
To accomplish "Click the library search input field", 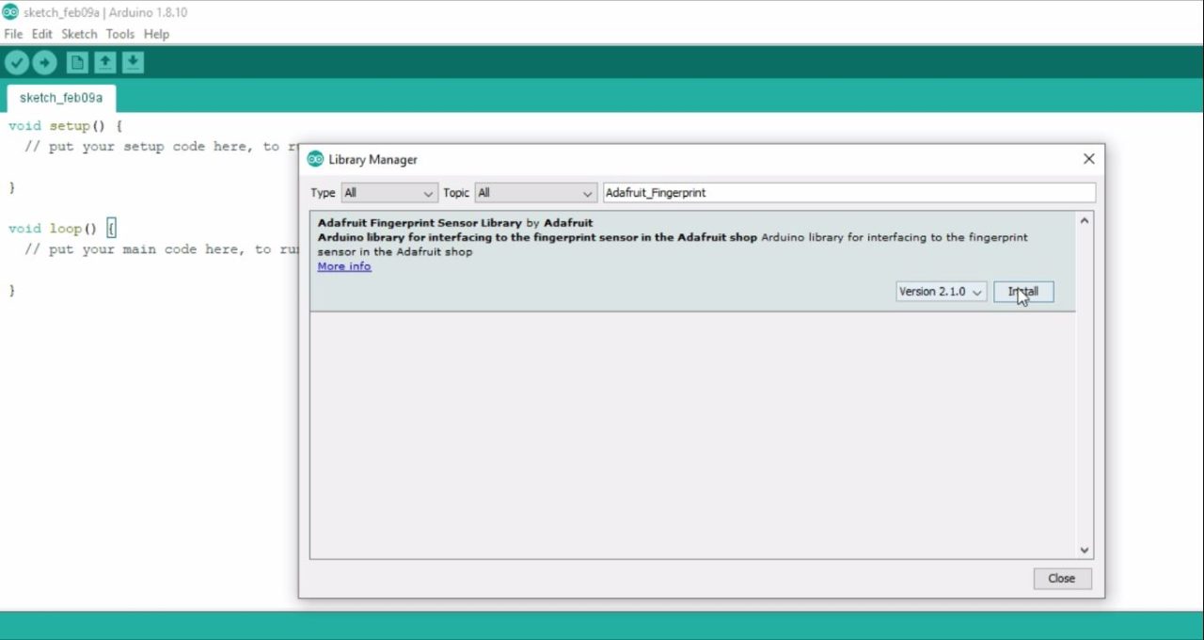I will click(848, 193).
